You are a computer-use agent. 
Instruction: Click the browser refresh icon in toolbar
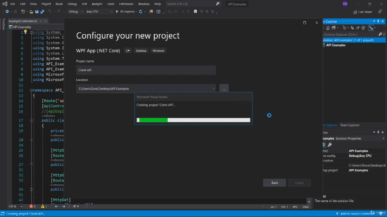pos(141,11)
